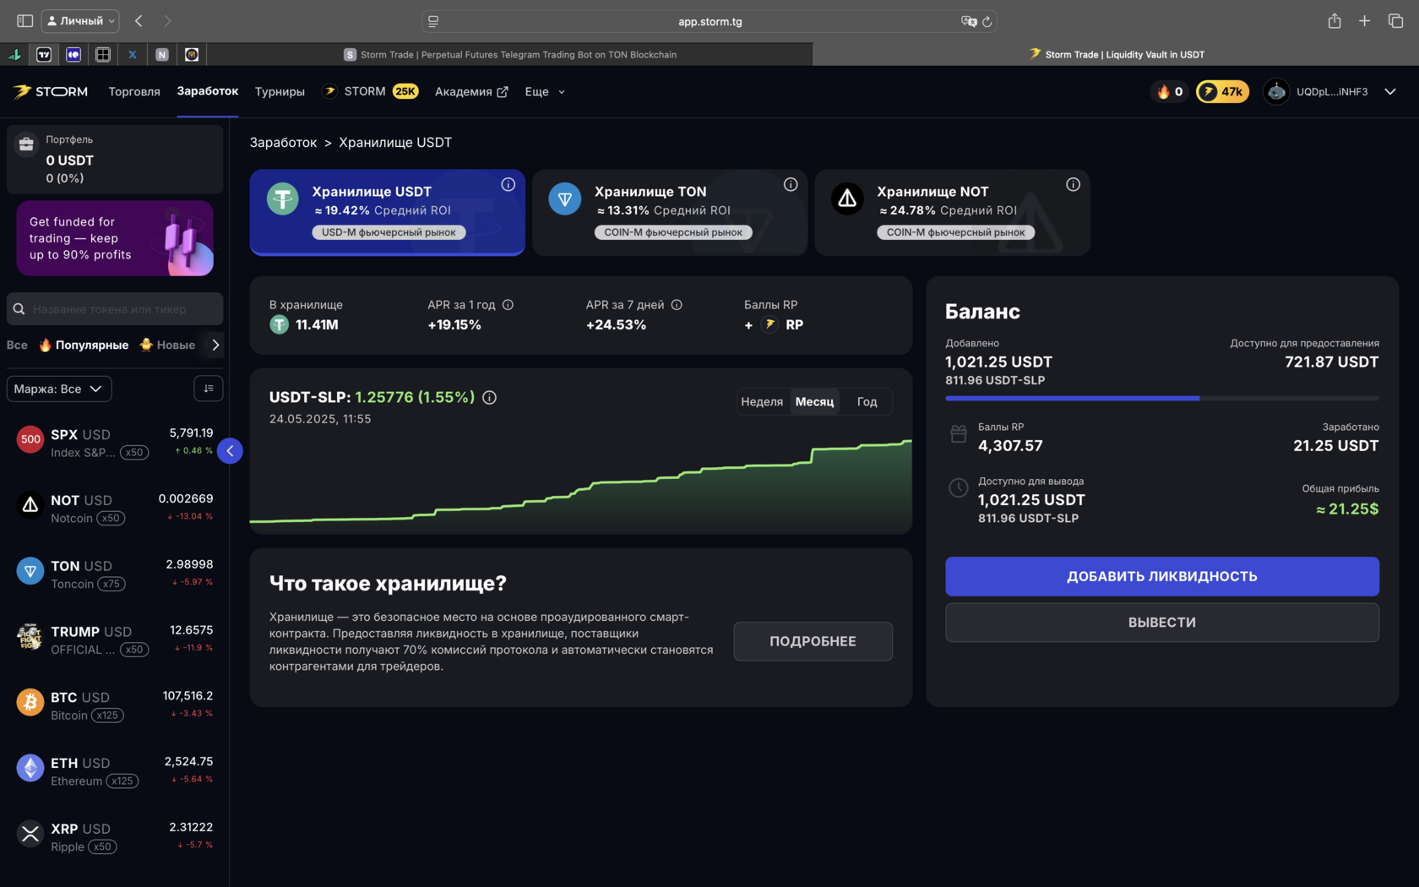Click the Safari sidebar toggle icon
Image resolution: width=1419 pixels, height=887 pixels.
point(24,20)
